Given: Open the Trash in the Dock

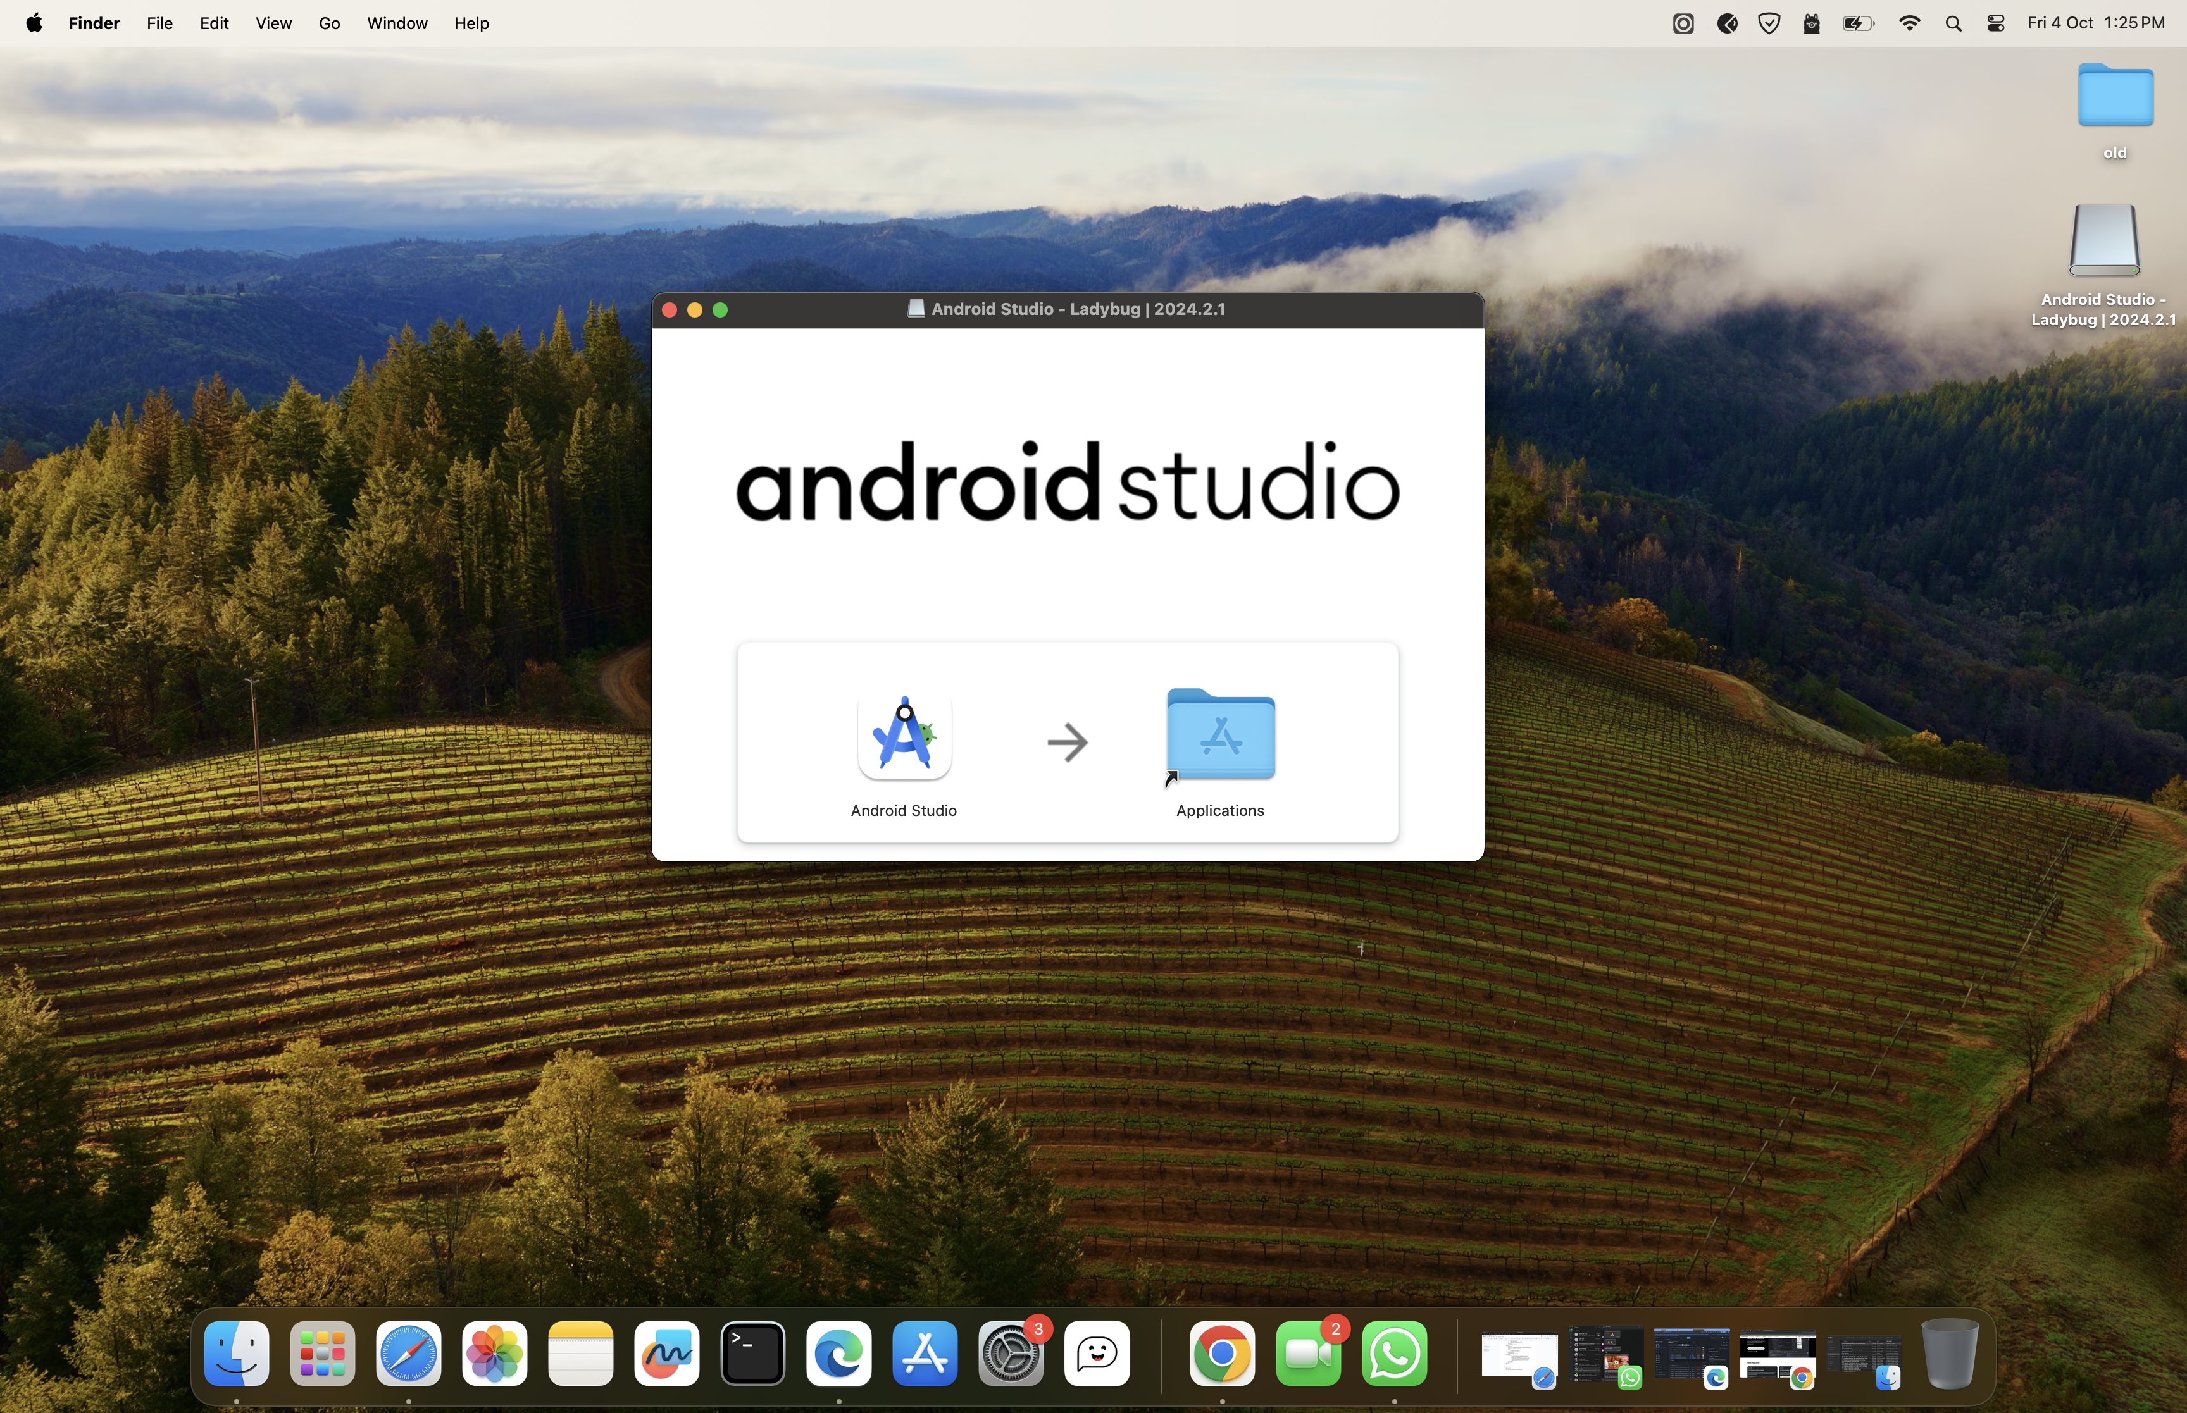Looking at the screenshot, I should click(1949, 1354).
